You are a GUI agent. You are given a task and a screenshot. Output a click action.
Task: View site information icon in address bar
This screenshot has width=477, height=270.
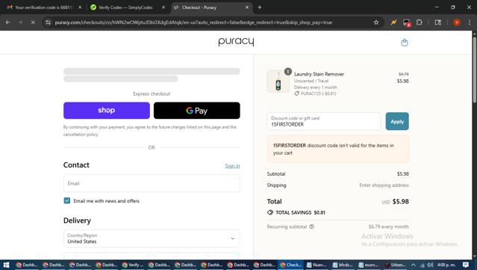tap(48, 22)
